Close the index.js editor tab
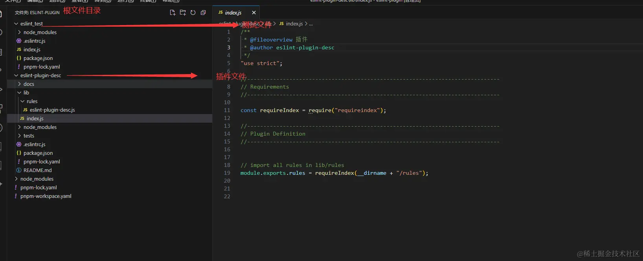This screenshot has height=261, width=643. (x=254, y=13)
